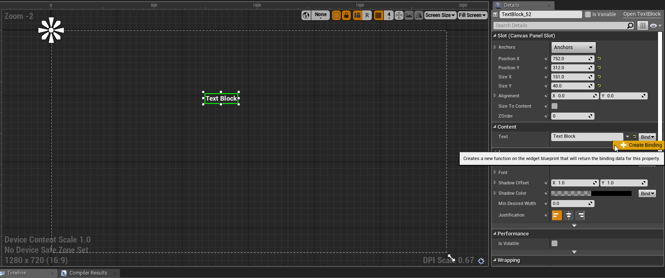Click the preview background image icon

[409, 15]
